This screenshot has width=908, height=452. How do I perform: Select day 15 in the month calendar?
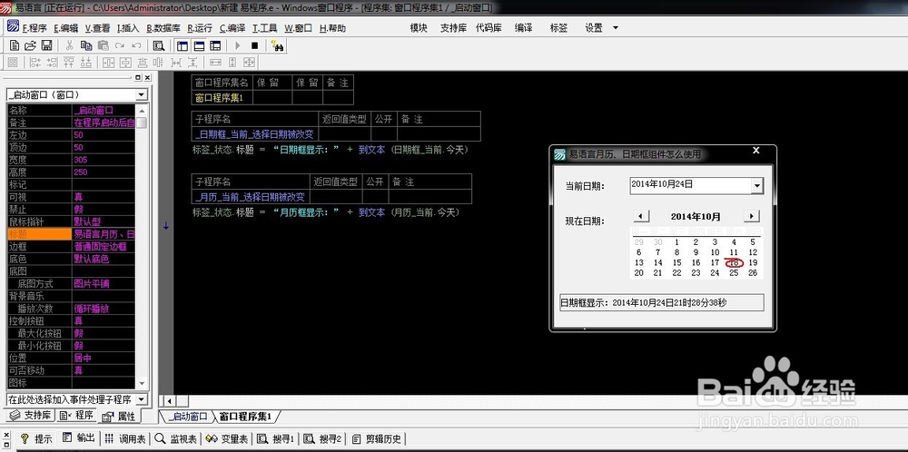(676, 262)
